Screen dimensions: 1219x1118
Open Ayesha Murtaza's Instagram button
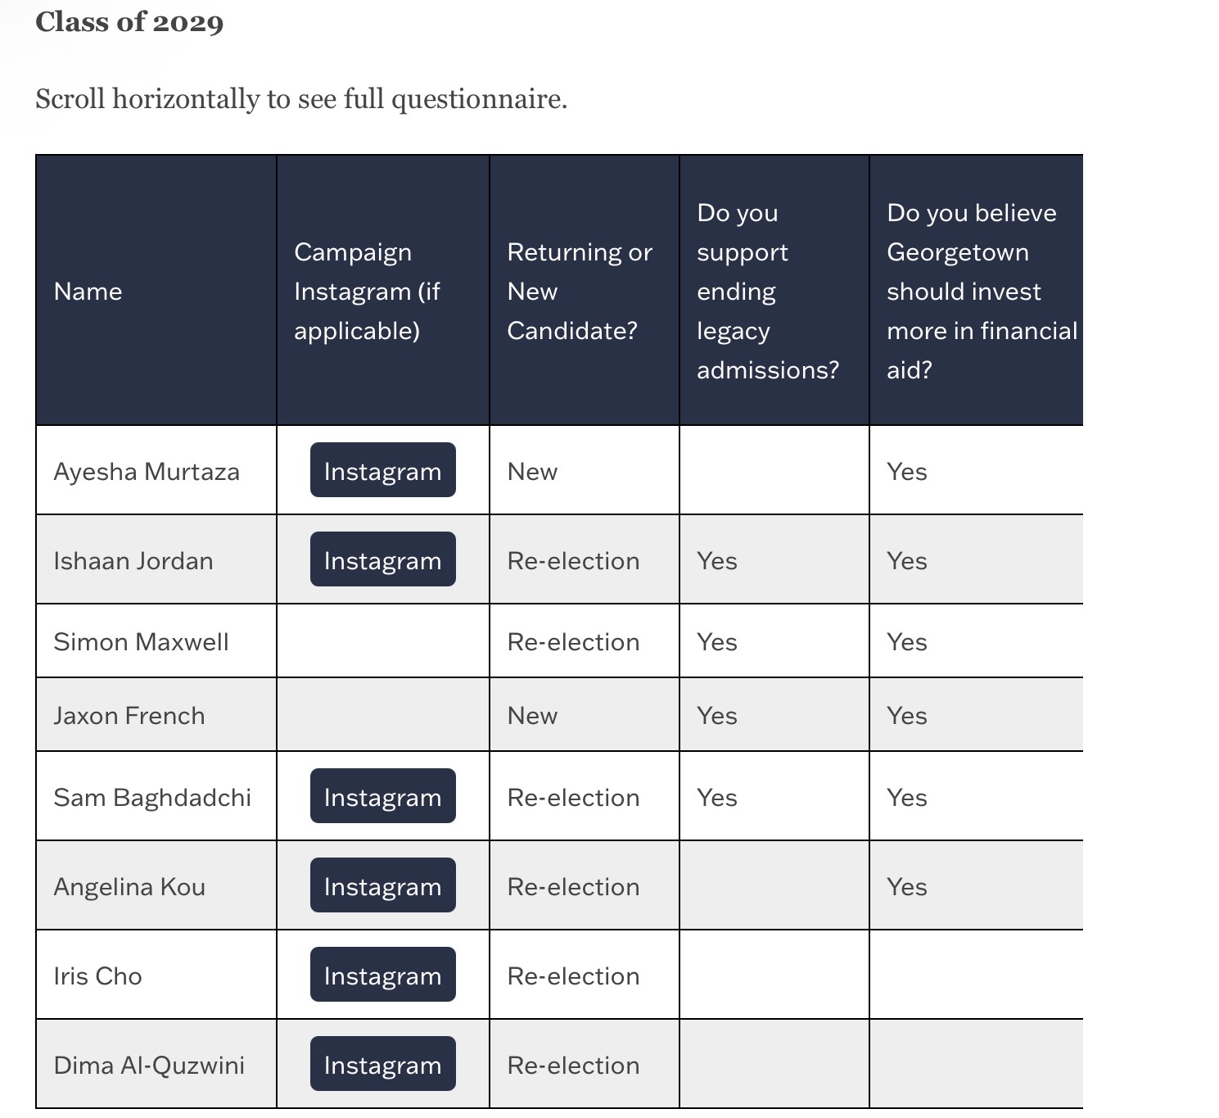coord(382,470)
